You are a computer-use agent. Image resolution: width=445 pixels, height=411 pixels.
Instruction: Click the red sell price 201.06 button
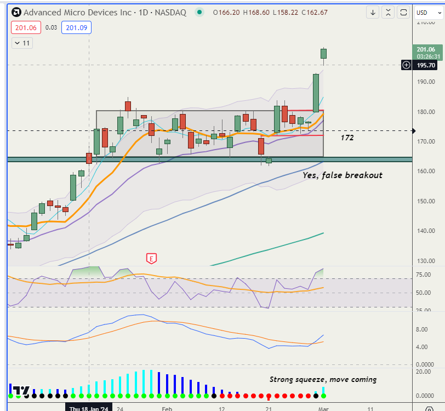[26, 28]
